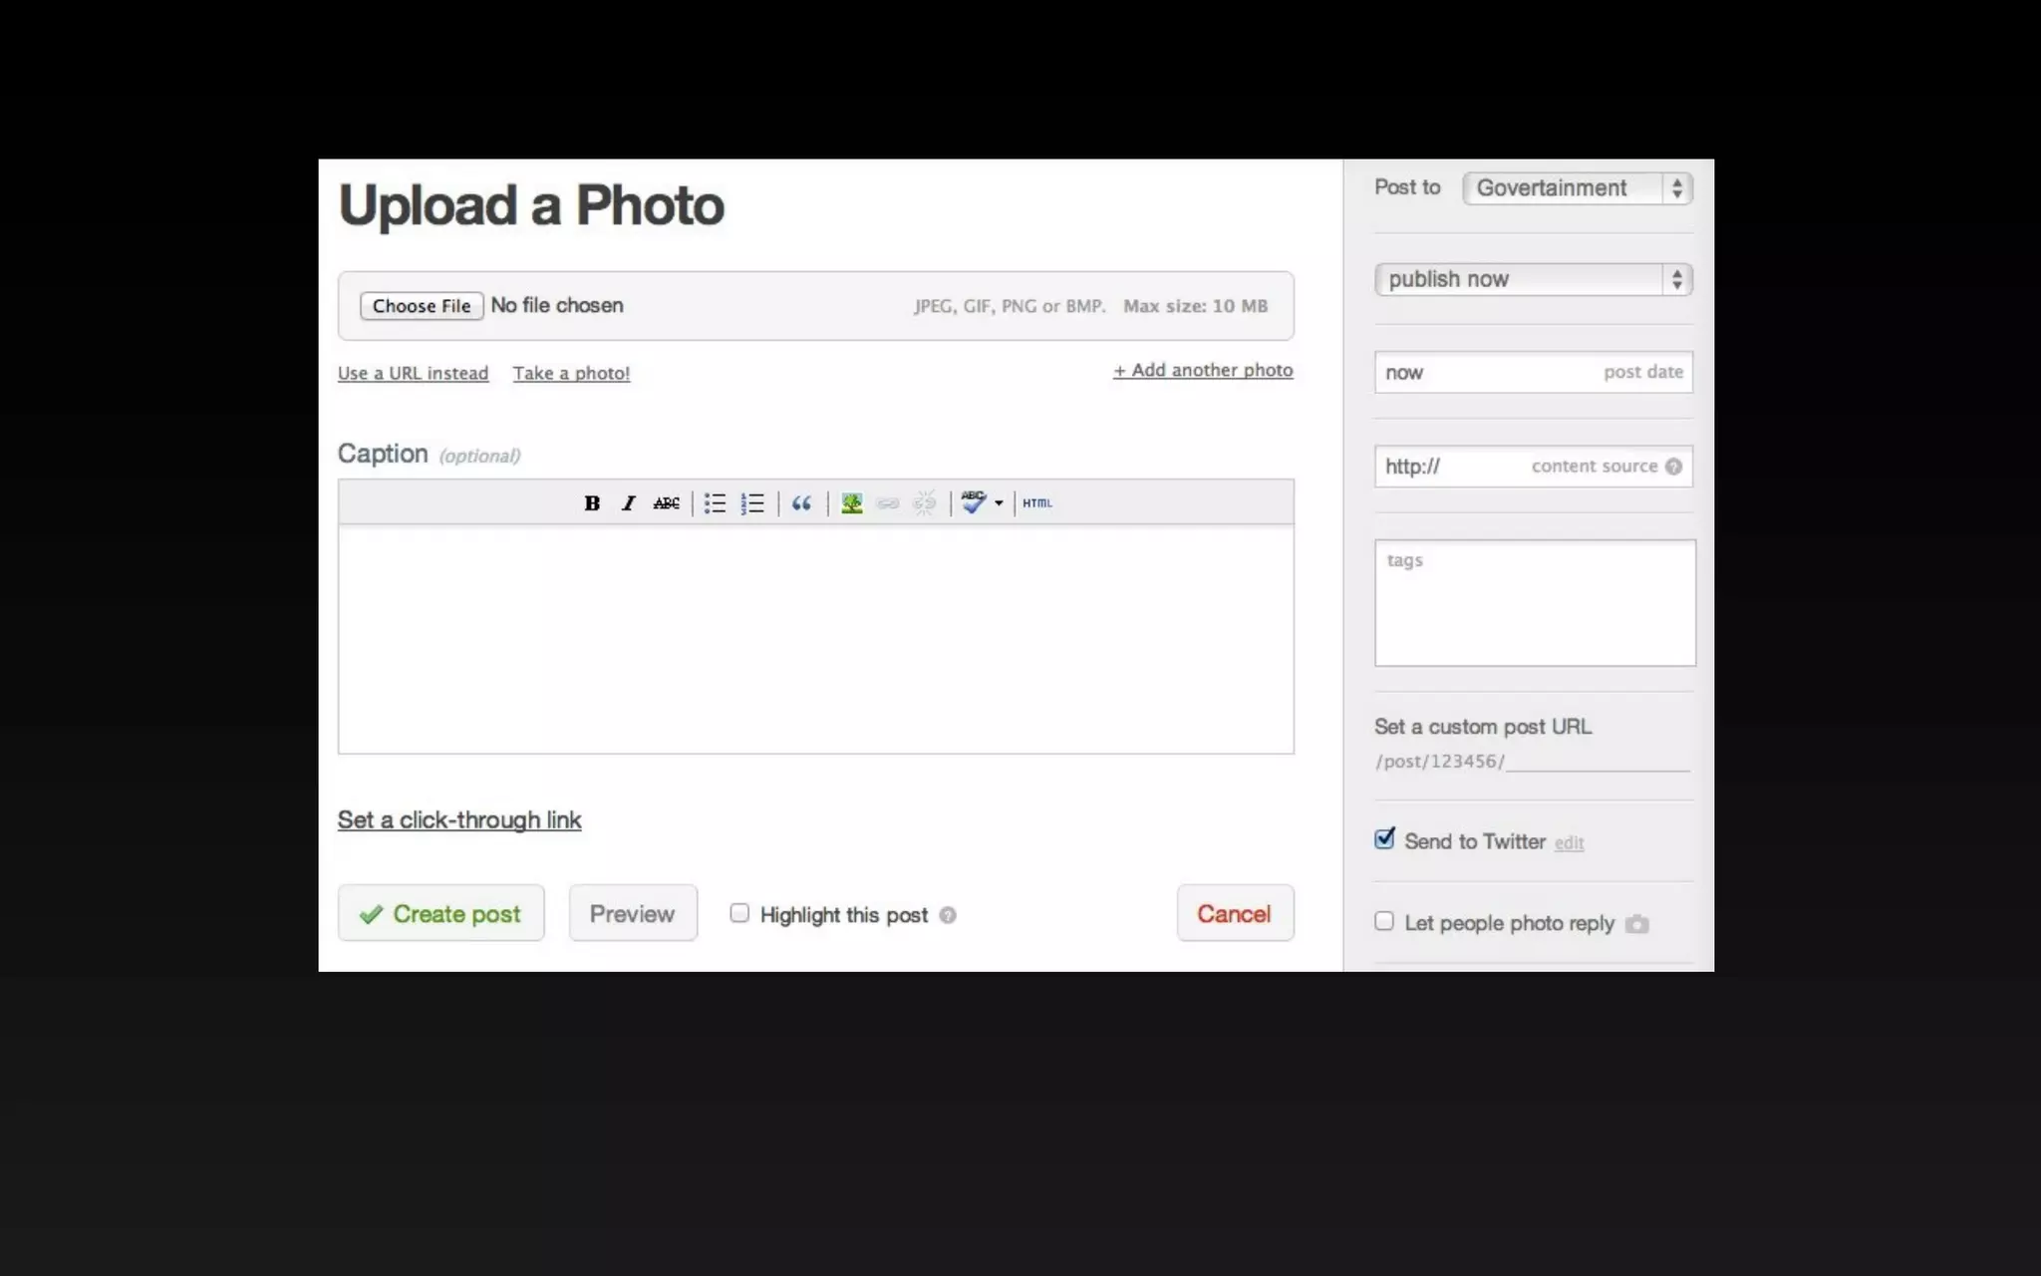Screen dimensions: 2041x1276
Task: Check Highlight this post
Action: pos(739,913)
